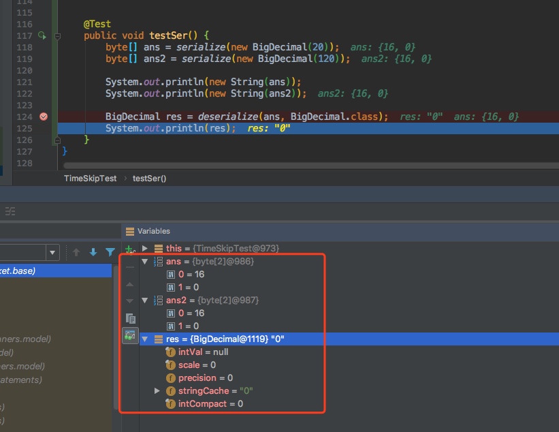Click the run test gutter icon for testSer
Viewport: 559px width, 432px height.
[x=42, y=35]
